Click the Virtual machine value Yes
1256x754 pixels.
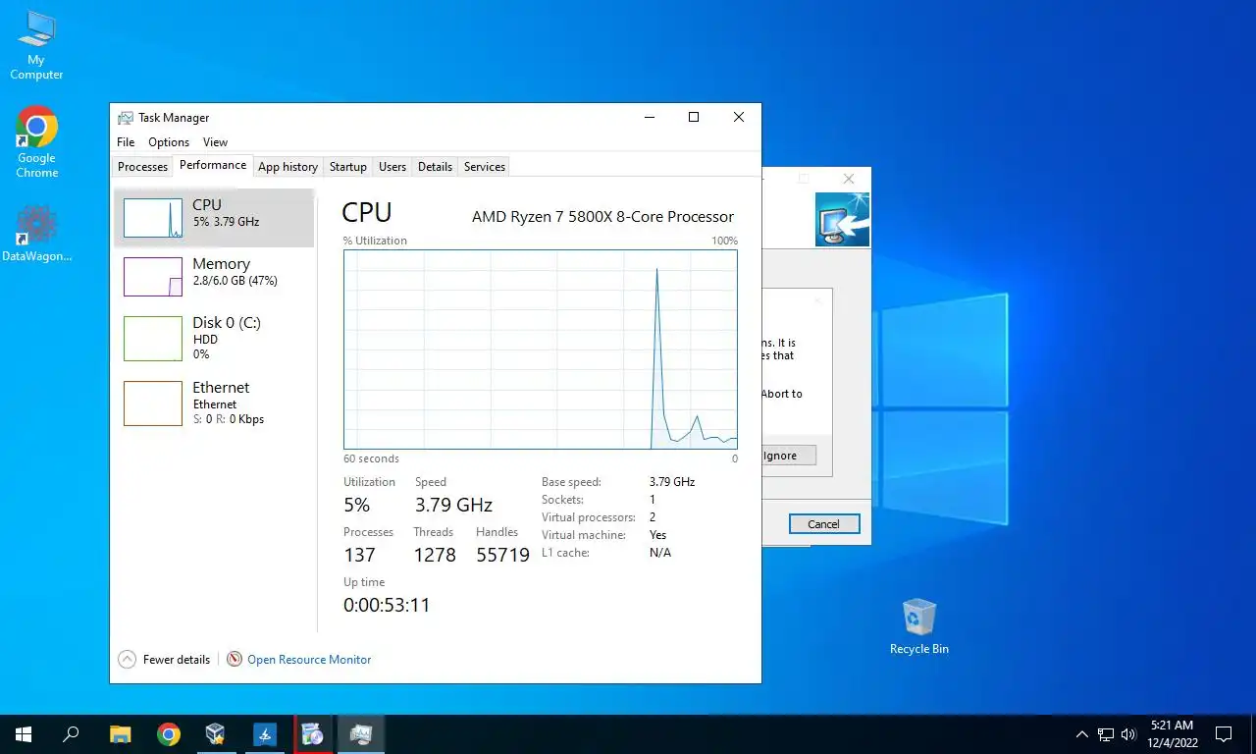point(657,535)
